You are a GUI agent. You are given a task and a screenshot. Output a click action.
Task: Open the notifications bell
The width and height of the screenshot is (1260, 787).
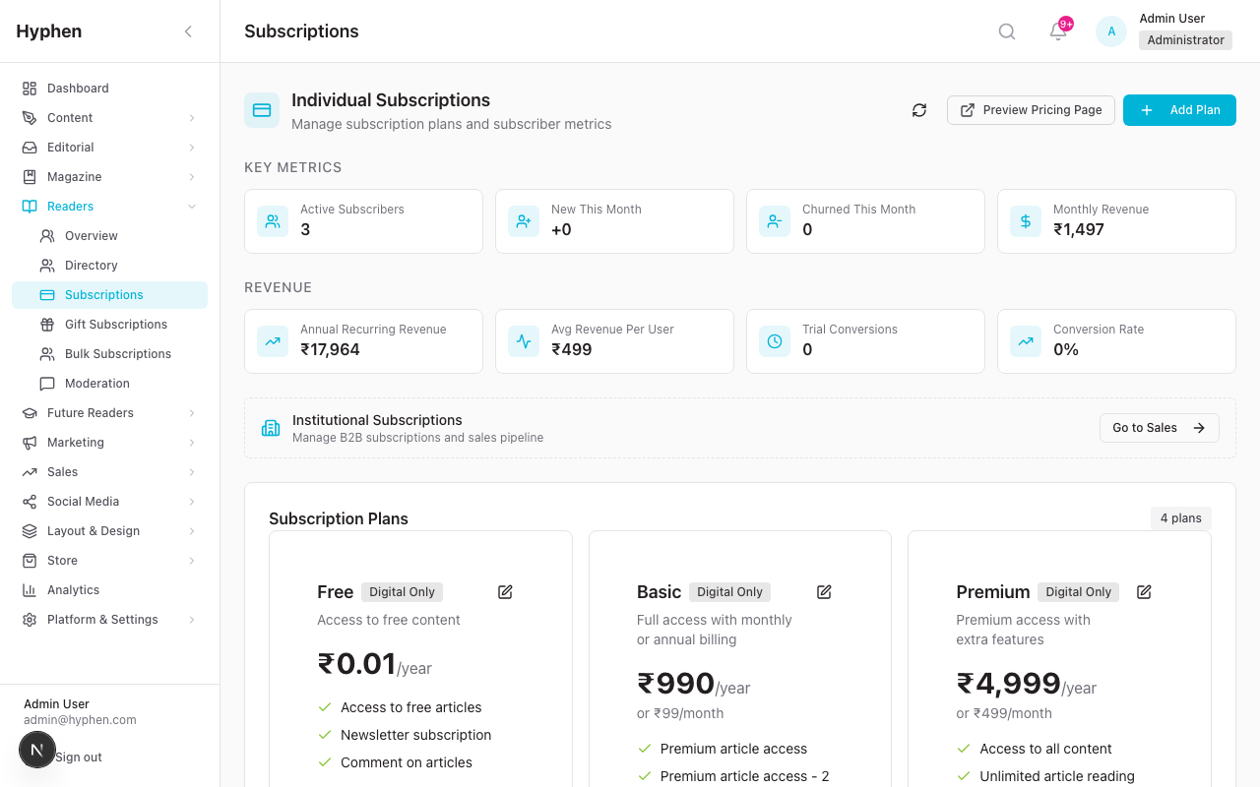(1057, 32)
